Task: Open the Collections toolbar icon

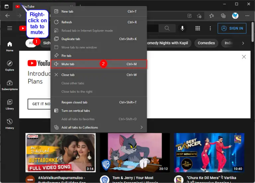Action: coord(223,16)
